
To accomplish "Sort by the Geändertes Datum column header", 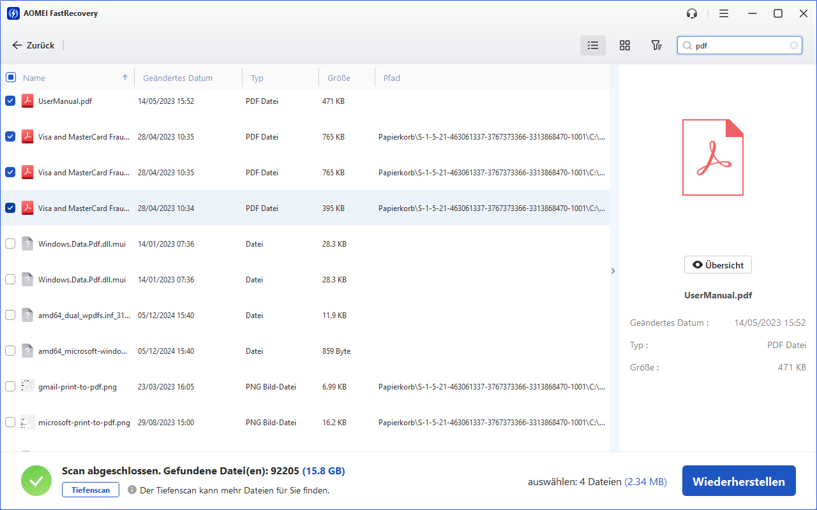I will click(x=177, y=78).
